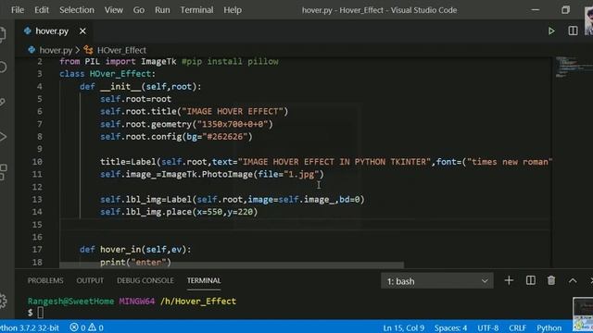Click the /h/Hover_Effect path in terminal
This screenshot has height=333, width=593.
point(198,302)
